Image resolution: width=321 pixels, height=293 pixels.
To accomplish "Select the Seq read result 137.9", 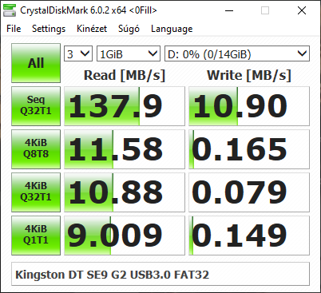I will click(x=125, y=106).
